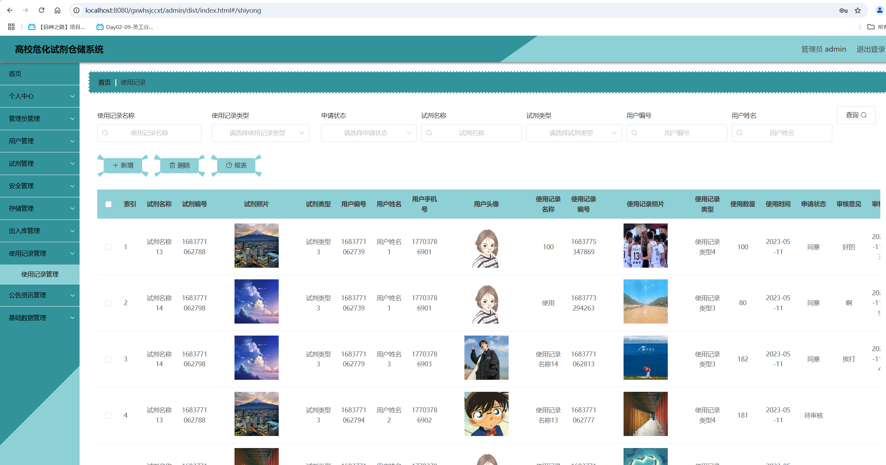Expand the 用户管理 sidebar menu

40,141
